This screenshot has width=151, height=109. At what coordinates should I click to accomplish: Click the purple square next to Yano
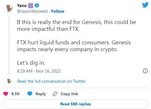[x=31, y=6]
